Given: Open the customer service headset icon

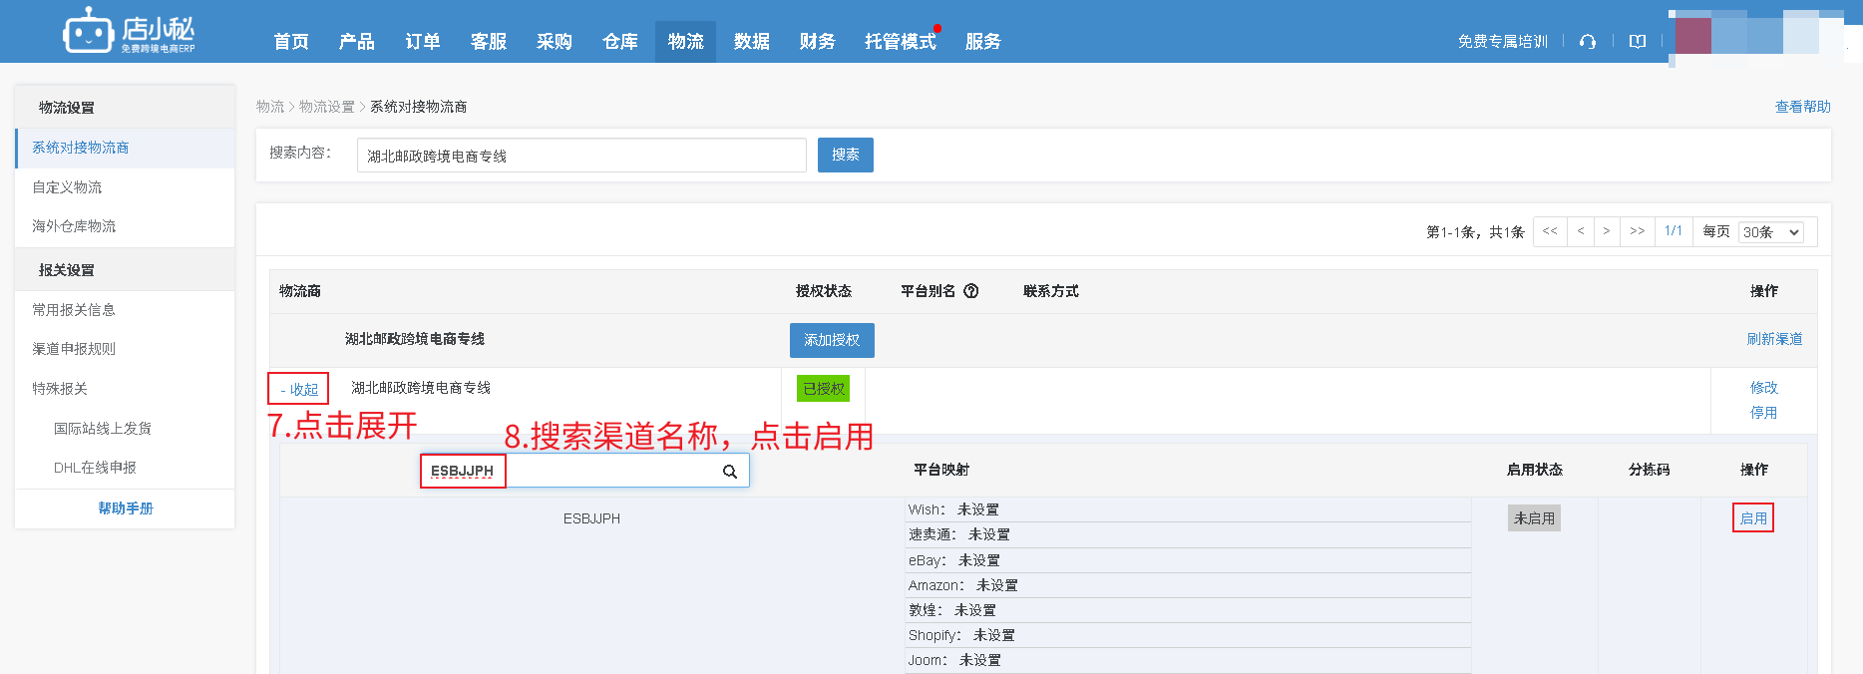Looking at the screenshot, I should [1588, 42].
